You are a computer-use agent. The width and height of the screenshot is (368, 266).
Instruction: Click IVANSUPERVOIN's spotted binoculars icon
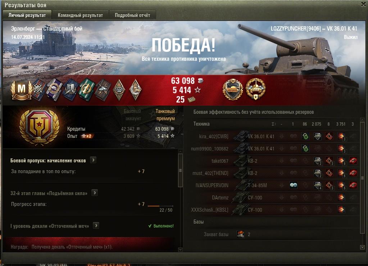pos(294,185)
